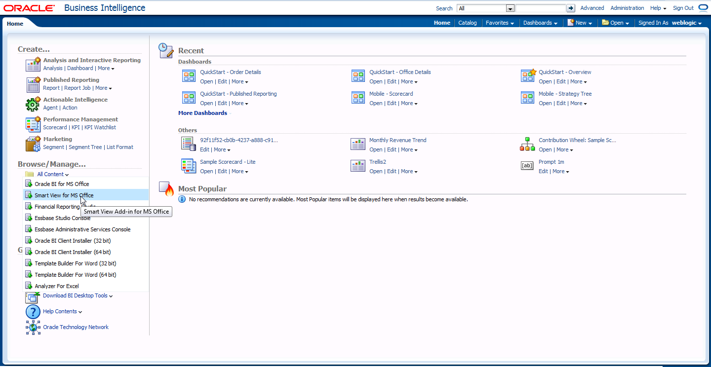Click the Analysis and Interactive Reporting icon
This screenshot has width=711, height=367.
[33, 64]
